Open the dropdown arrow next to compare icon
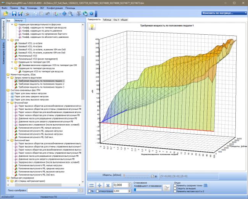 pos(60,14)
